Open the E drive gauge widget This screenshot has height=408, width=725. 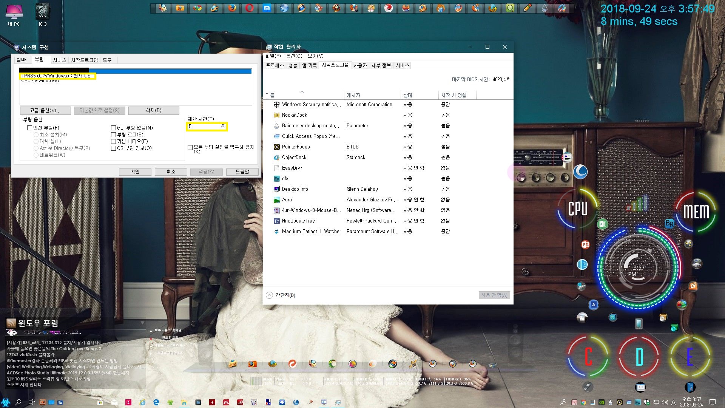coord(690,356)
